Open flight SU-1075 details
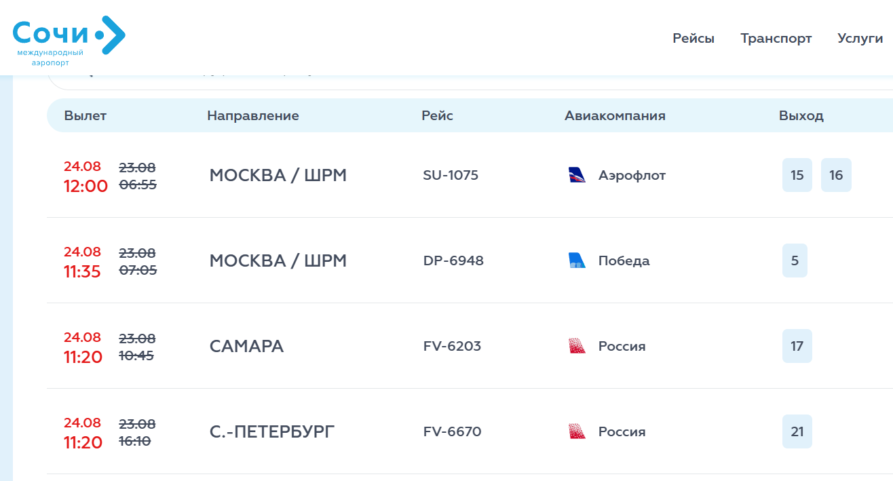The height and width of the screenshot is (481, 893). [451, 175]
